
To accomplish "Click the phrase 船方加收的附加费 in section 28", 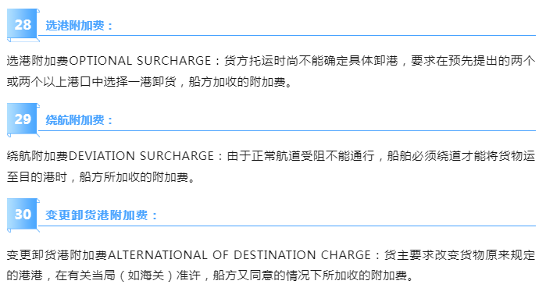I will (237, 82).
